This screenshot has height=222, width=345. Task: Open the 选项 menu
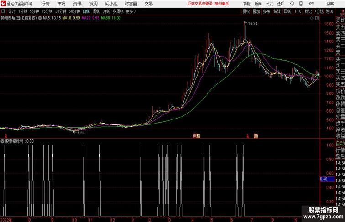tap(281, 4)
